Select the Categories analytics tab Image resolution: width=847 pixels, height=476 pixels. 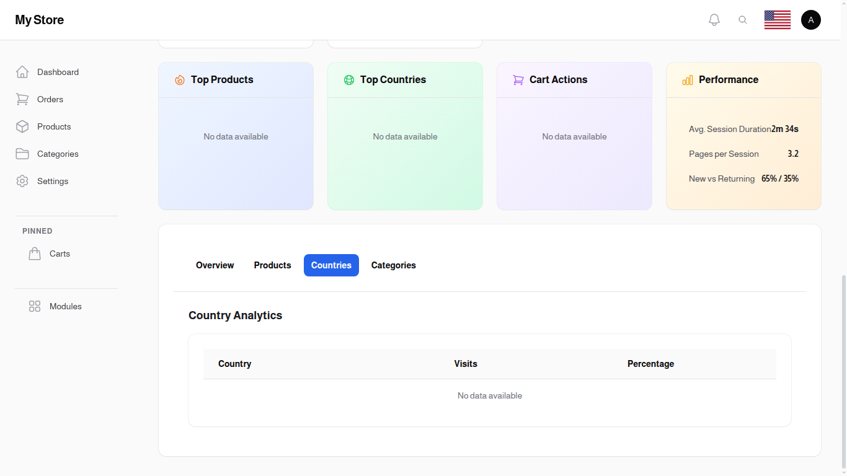393,265
